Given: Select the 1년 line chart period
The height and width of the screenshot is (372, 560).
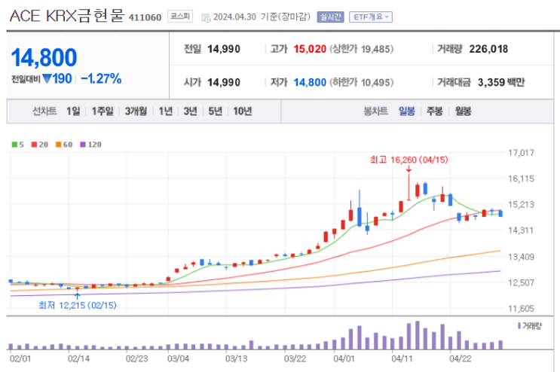Looking at the screenshot, I should point(165,111).
